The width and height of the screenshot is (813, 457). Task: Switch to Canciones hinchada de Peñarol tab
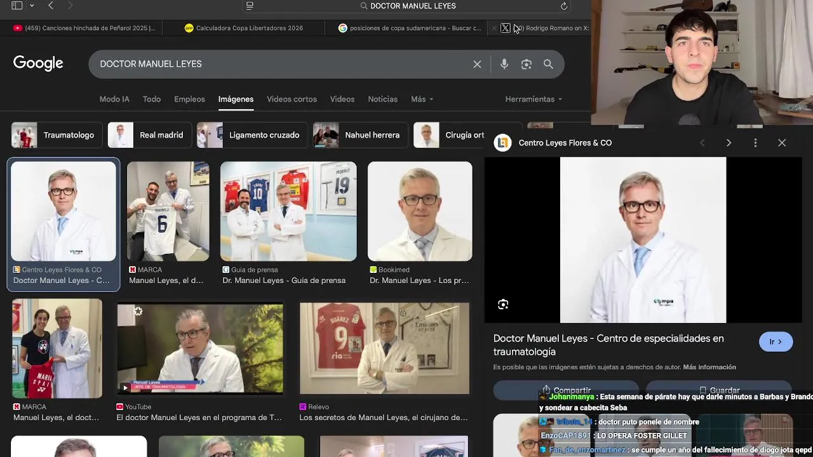(84, 28)
